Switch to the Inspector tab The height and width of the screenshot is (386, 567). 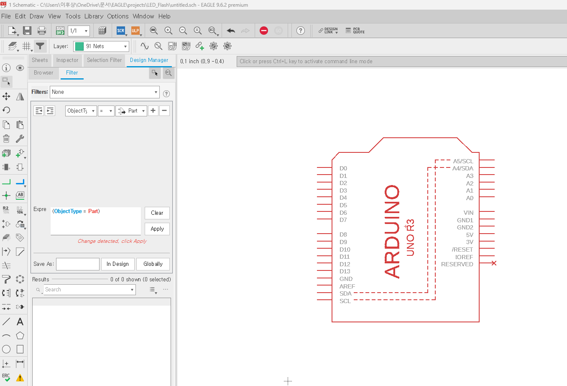[x=67, y=60]
